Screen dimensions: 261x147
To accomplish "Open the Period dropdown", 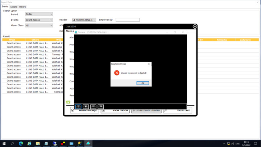I will point(39,14).
